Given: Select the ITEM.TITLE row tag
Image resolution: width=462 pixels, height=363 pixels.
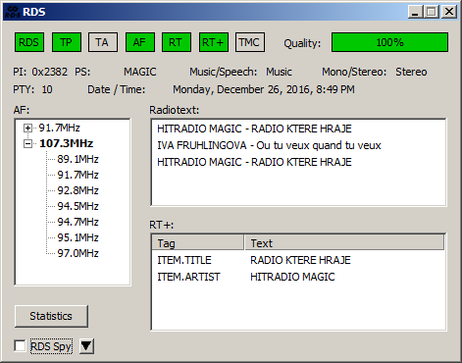Looking at the screenshot, I should tap(184, 260).
